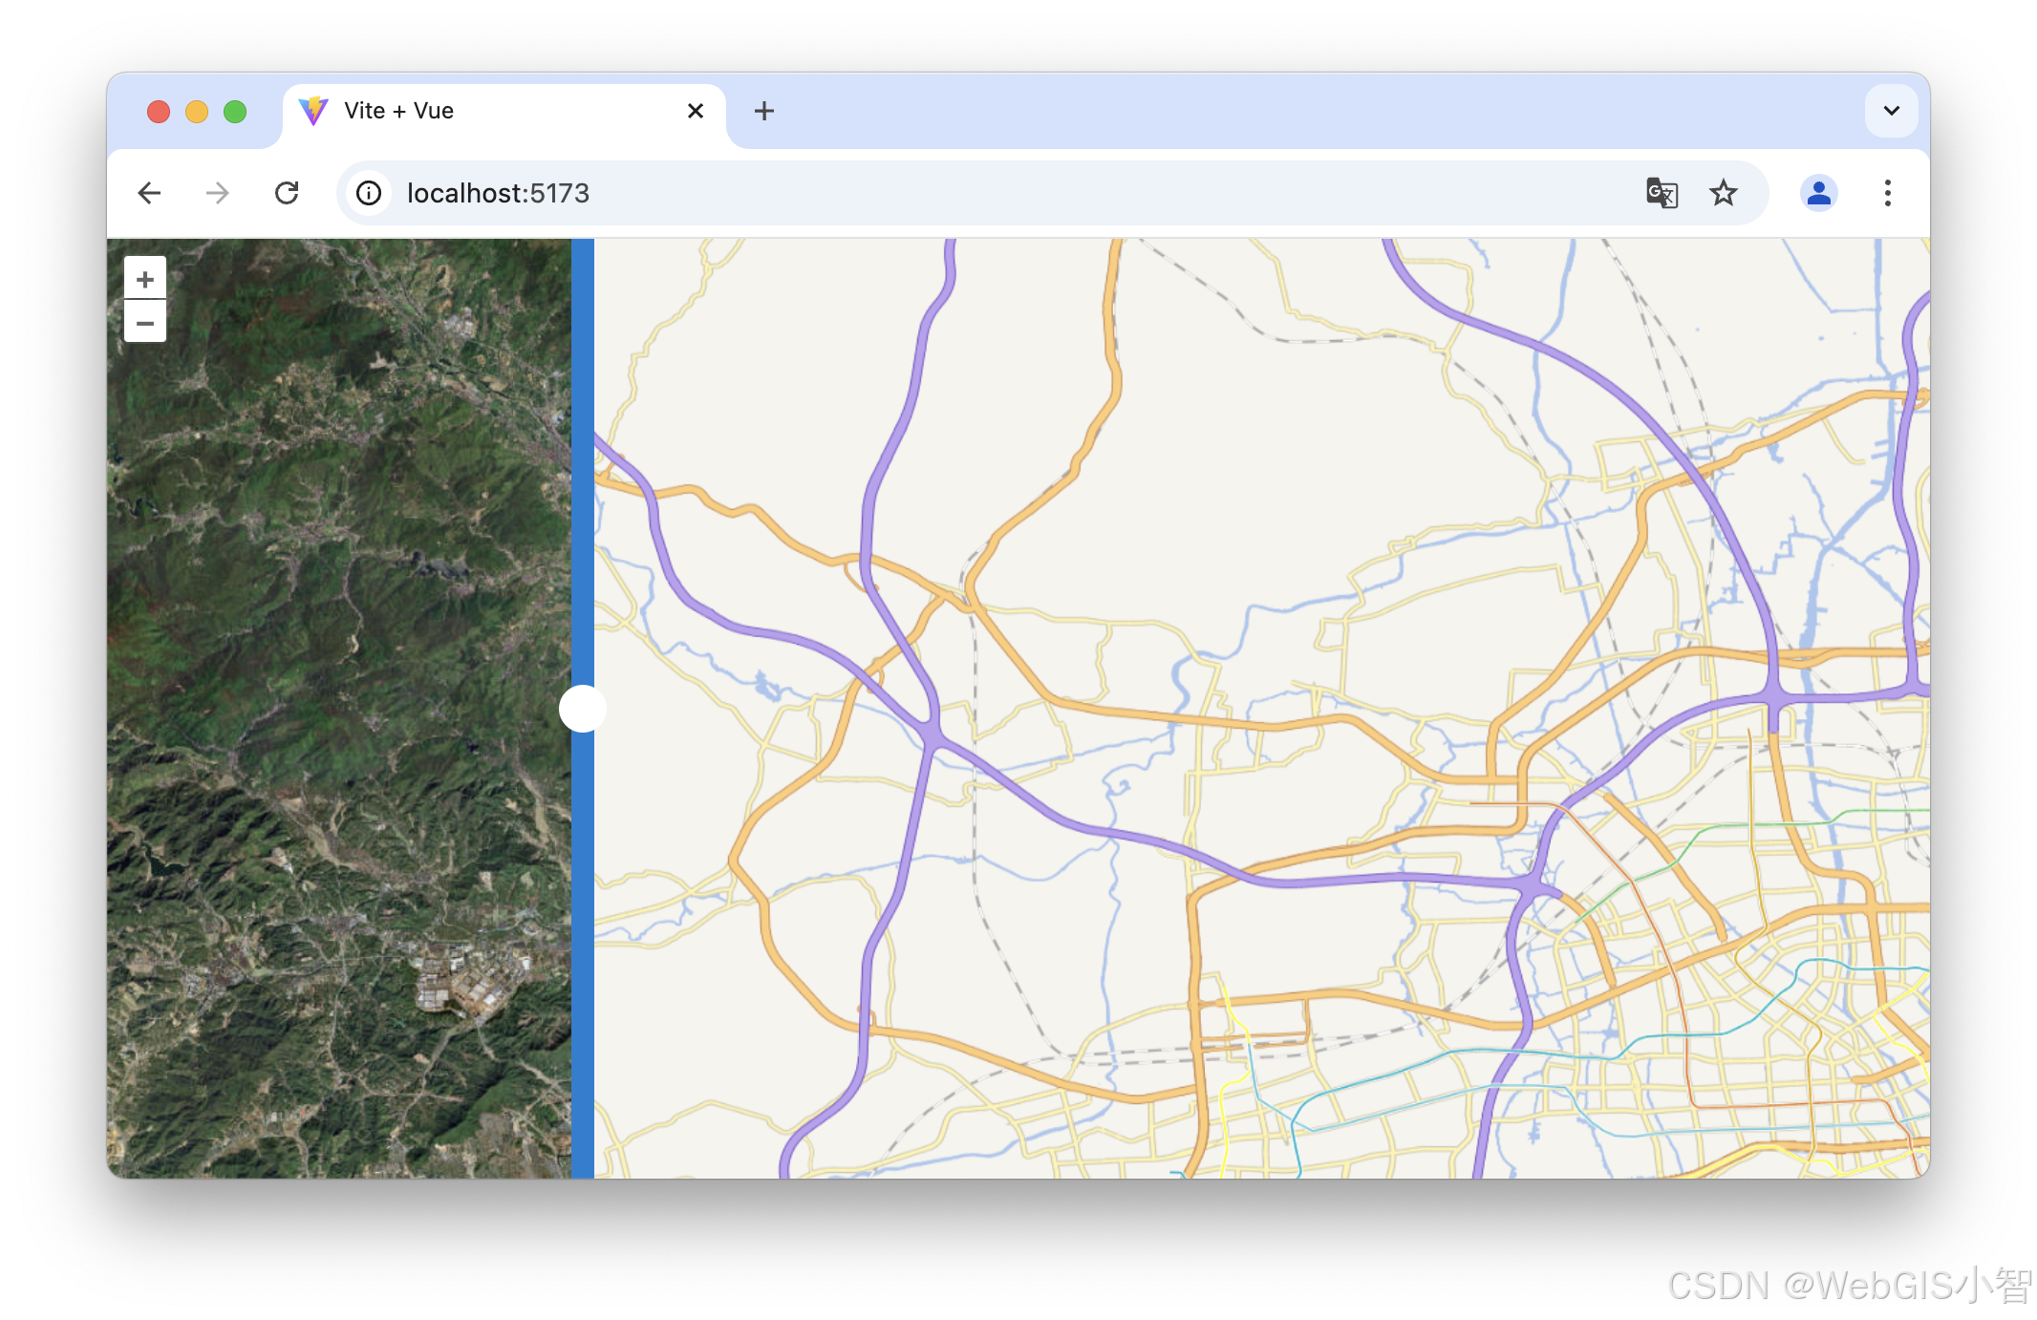
Task: Reload the localhost page
Action: tap(287, 193)
